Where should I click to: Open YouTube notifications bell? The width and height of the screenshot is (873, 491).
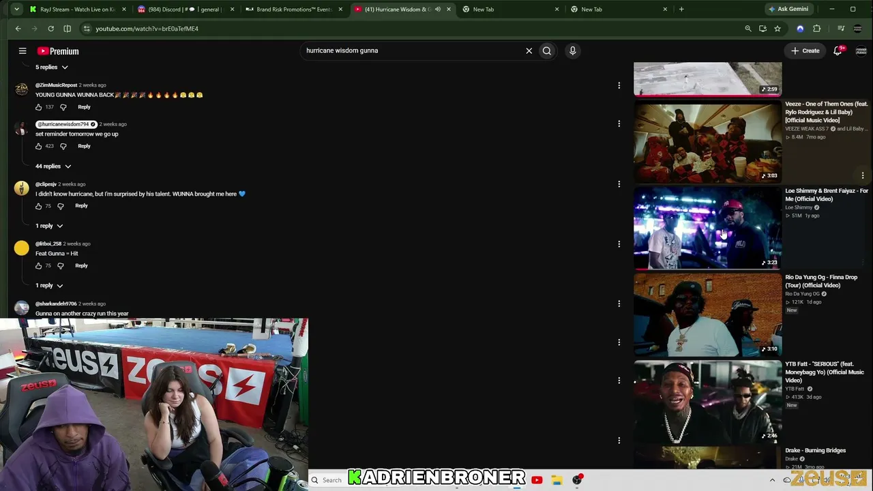(x=838, y=50)
